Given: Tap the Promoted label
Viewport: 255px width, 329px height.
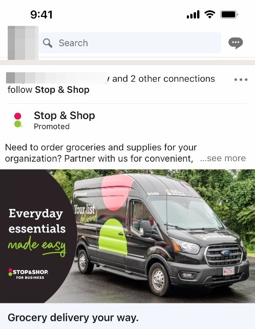Looking at the screenshot, I should tap(52, 127).
